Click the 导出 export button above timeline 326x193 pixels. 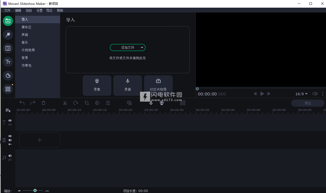308,103
